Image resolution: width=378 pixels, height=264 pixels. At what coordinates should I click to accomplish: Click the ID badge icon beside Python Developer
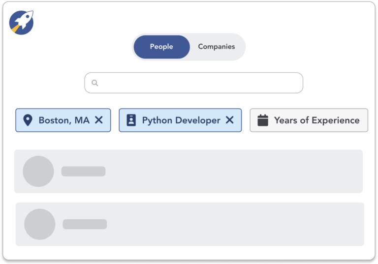coord(131,120)
